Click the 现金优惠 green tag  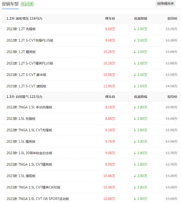coord(27,4)
